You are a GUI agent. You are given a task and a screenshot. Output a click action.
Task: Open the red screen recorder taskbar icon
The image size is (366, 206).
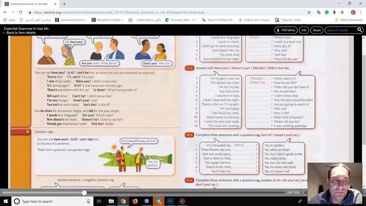pyautogui.click(x=182, y=201)
